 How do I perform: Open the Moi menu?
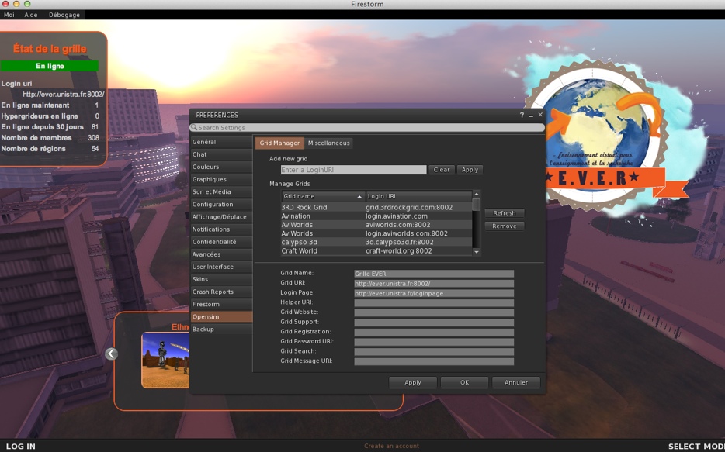9,15
